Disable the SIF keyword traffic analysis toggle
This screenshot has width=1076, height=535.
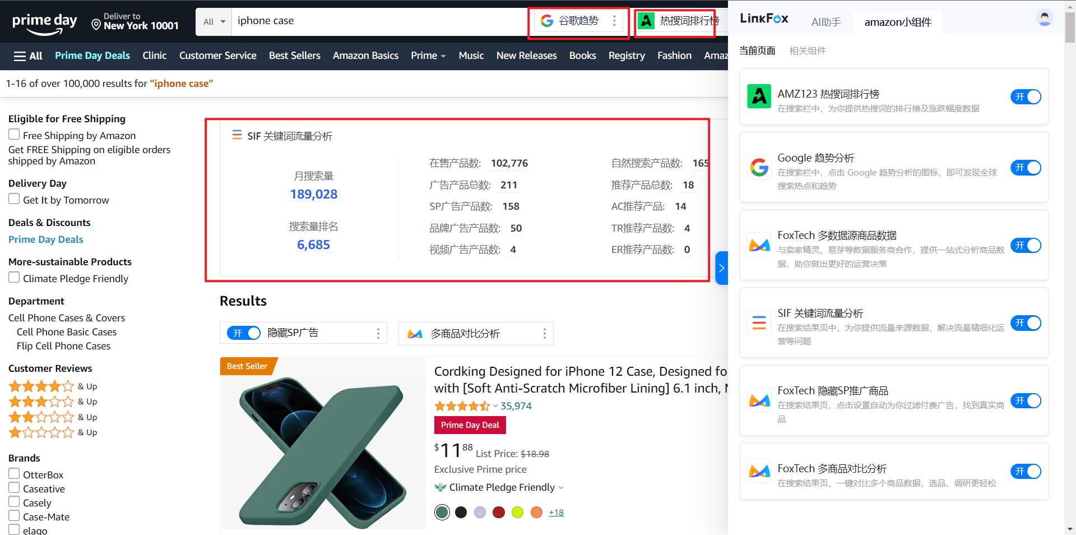[x=1026, y=323]
